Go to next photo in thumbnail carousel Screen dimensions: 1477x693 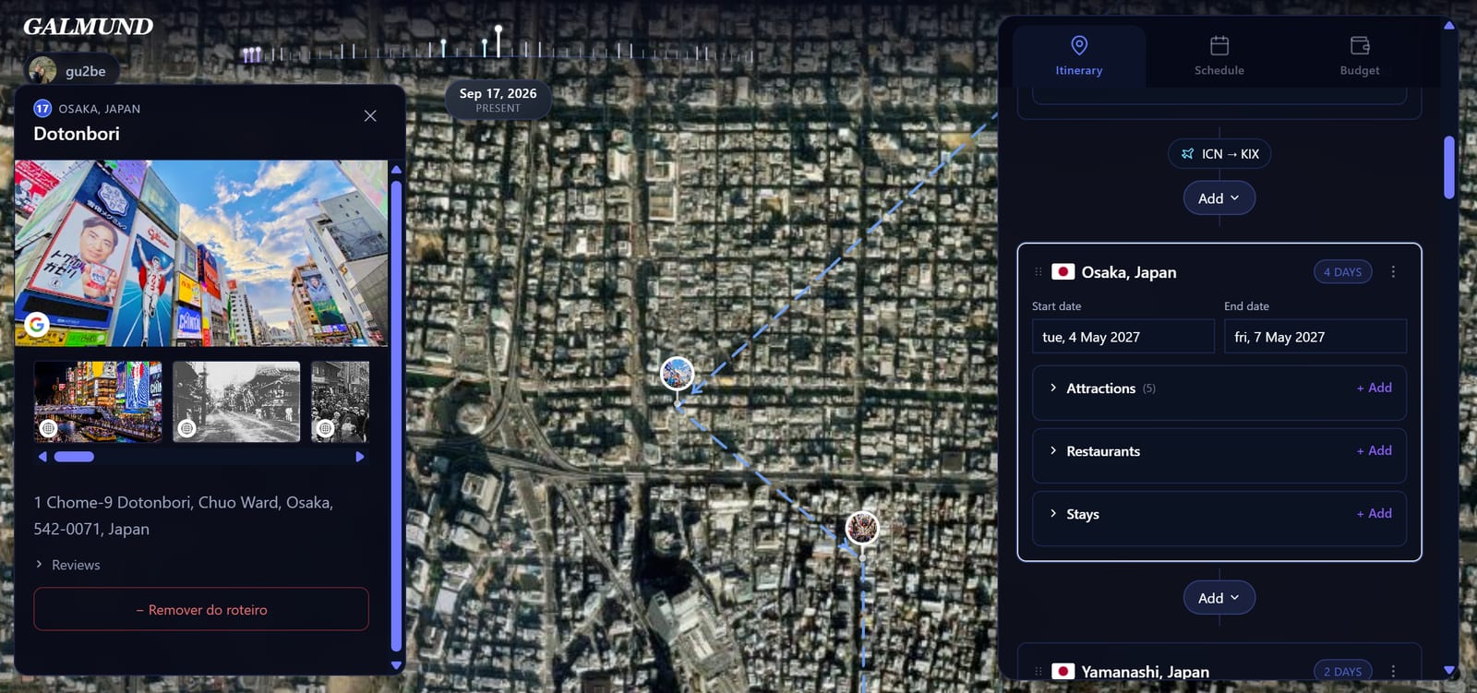(360, 457)
